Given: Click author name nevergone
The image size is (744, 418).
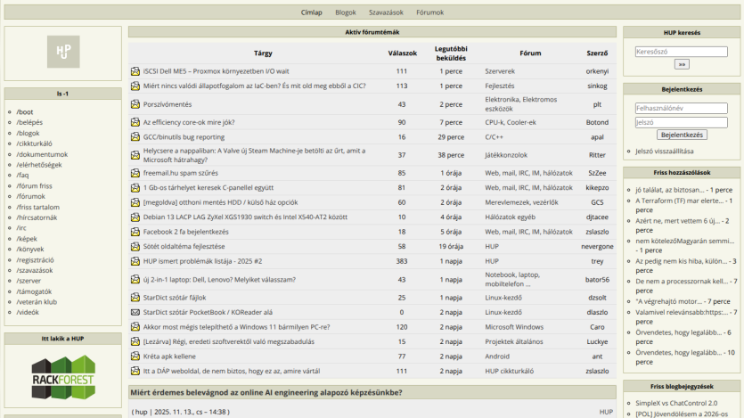Looking at the screenshot, I should click(x=597, y=246).
